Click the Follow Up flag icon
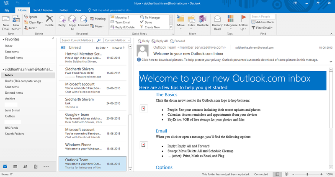 243,19
